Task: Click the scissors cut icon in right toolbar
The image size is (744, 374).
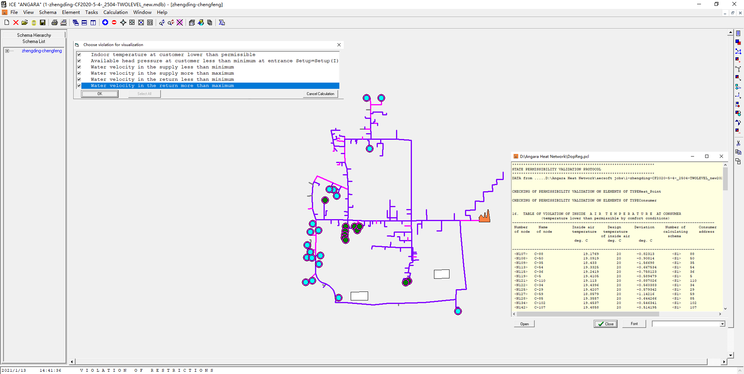Action: 738,143
